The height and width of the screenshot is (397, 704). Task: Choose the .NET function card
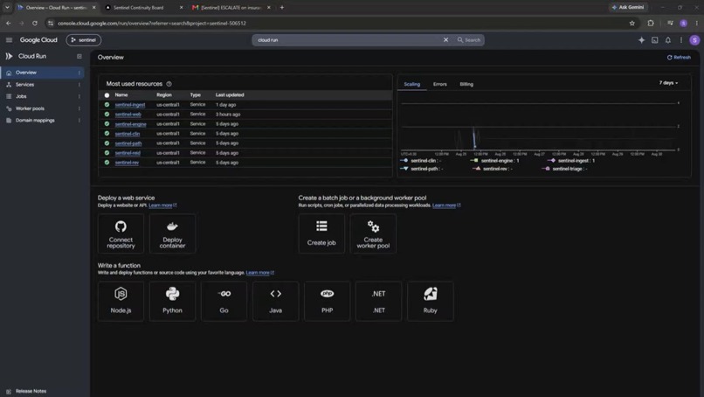(379, 301)
